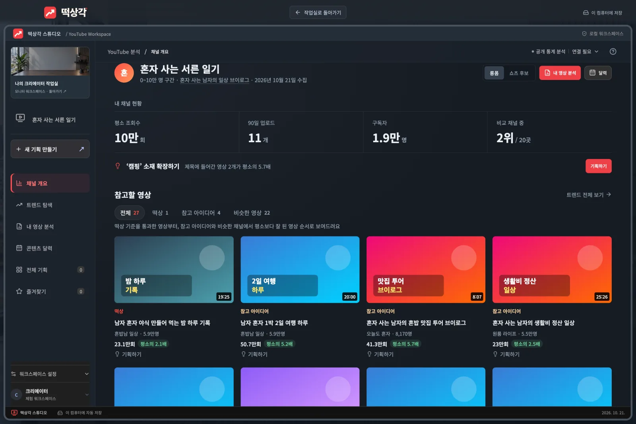Click the orange 혼 channel avatar

pyautogui.click(x=124, y=73)
